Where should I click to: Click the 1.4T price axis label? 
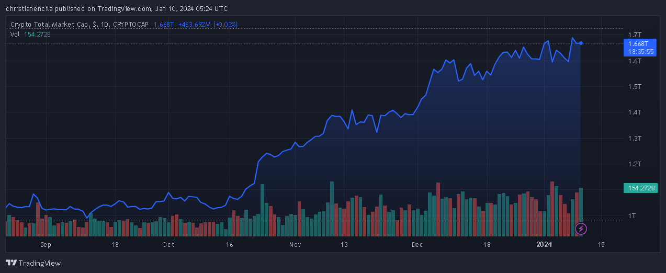(635, 112)
